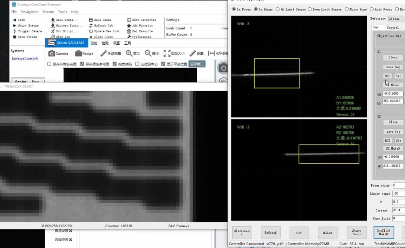Switch to the 工具 tab in Storm

pos(128,43)
